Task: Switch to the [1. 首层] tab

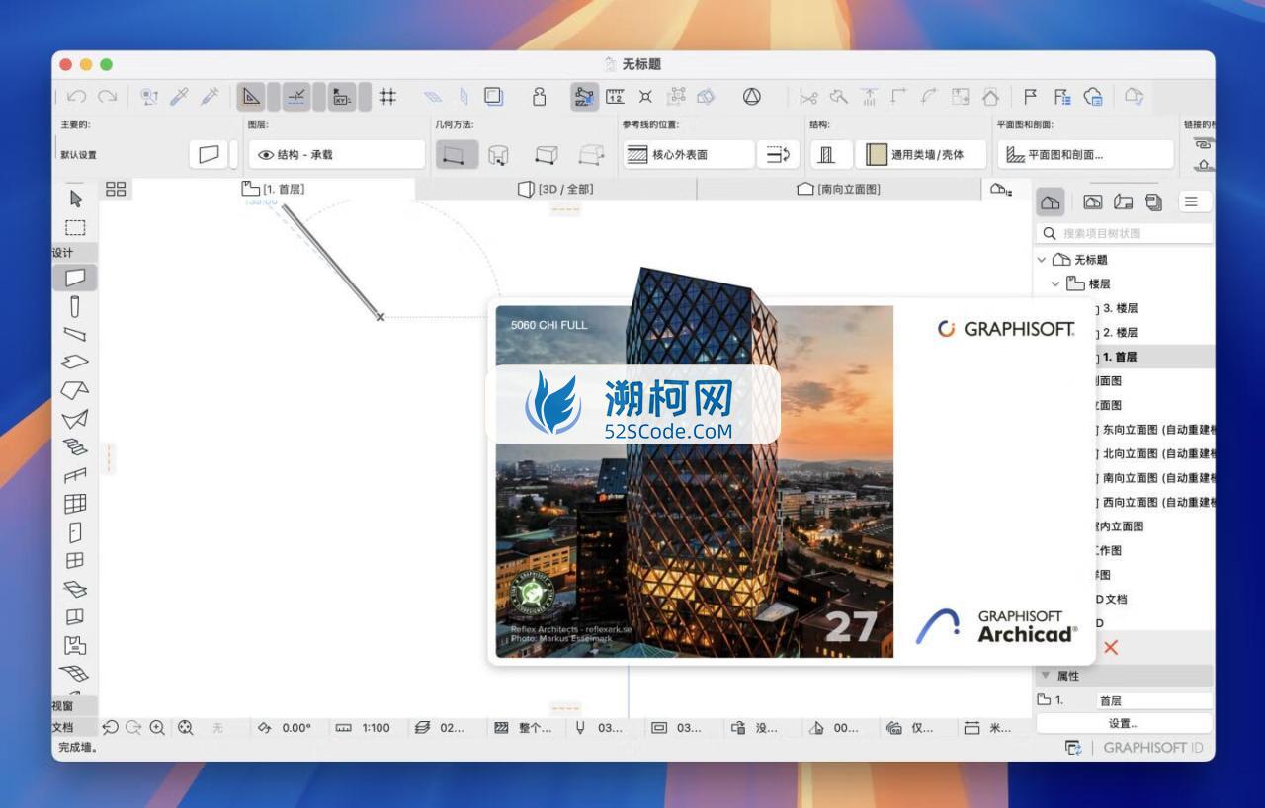Action: click(x=275, y=189)
